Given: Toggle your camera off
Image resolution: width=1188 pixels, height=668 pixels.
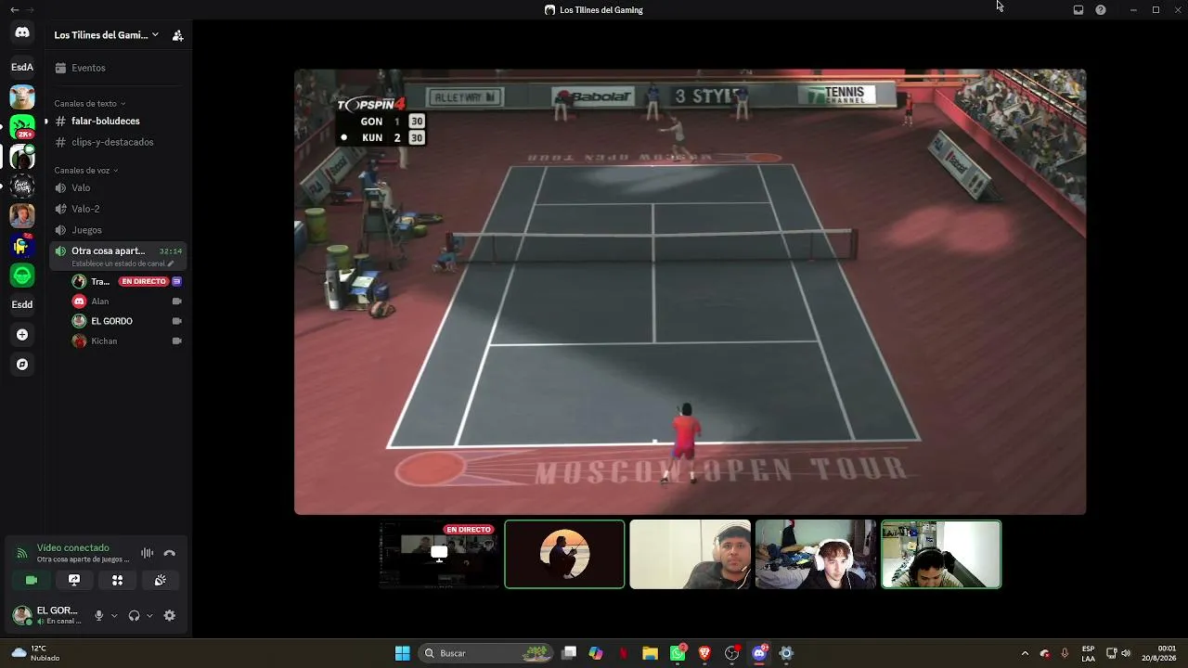Looking at the screenshot, I should (31, 580).
